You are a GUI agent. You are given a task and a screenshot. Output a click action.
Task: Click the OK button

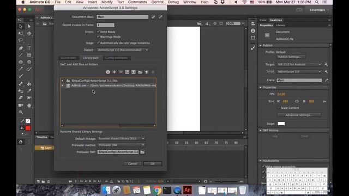(x=153, y=164)
